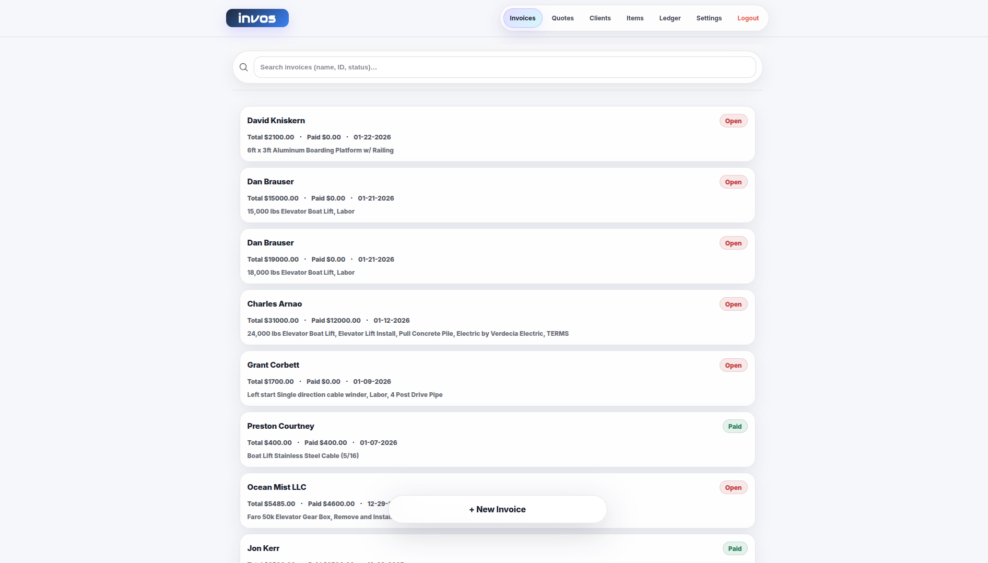The width and height of the screenshot is (988, 563).
Task: Open the Clients section
Action: 599,18
